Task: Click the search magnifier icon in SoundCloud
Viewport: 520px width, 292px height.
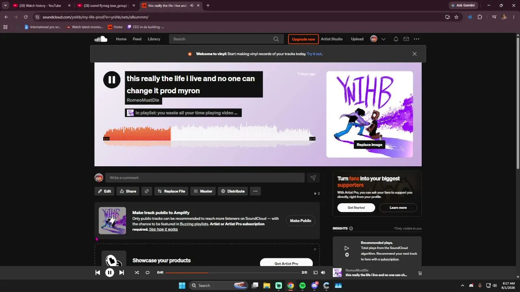Action: (276, 39)
